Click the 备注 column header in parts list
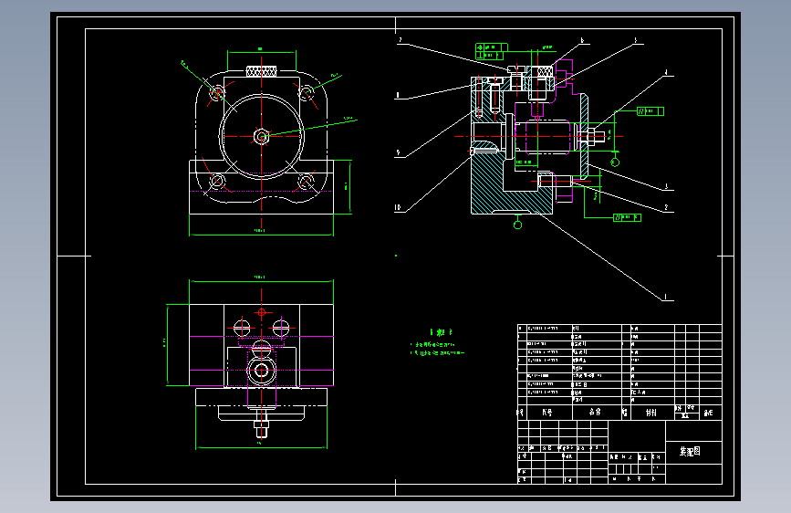This screenshot has height=513, width=791. click(708, 413)
